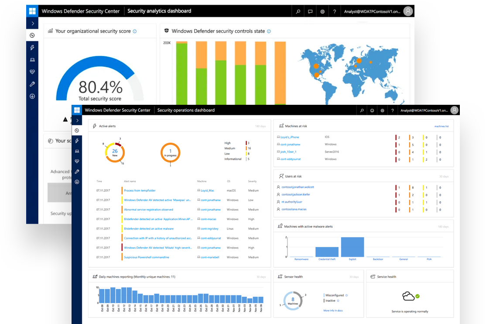
Task: Click the Time column header in alerts table
Action: pos(99,181)
